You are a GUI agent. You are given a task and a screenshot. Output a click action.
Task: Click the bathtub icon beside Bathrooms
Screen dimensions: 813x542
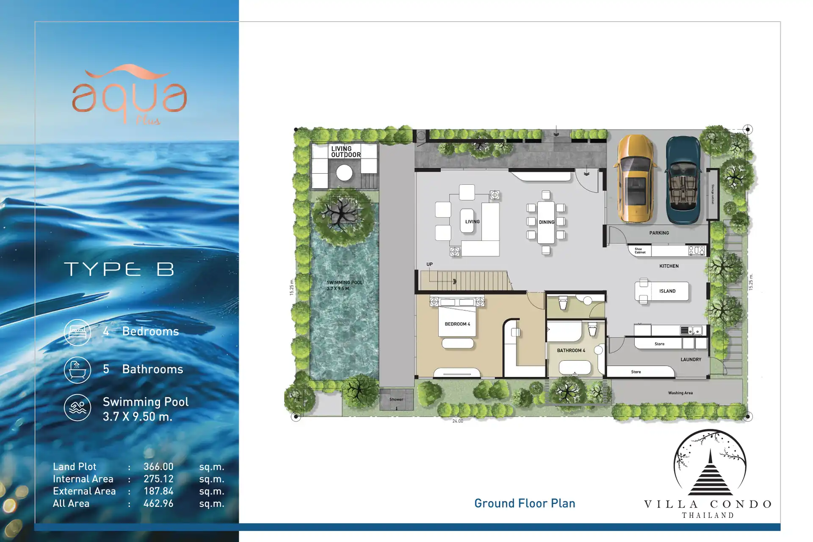(x=77, y=370)
